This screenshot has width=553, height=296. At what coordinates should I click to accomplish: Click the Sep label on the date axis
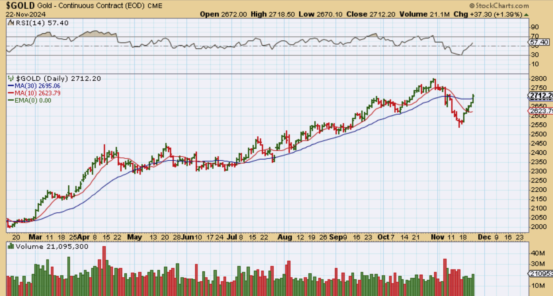click(x=336, y=237)
